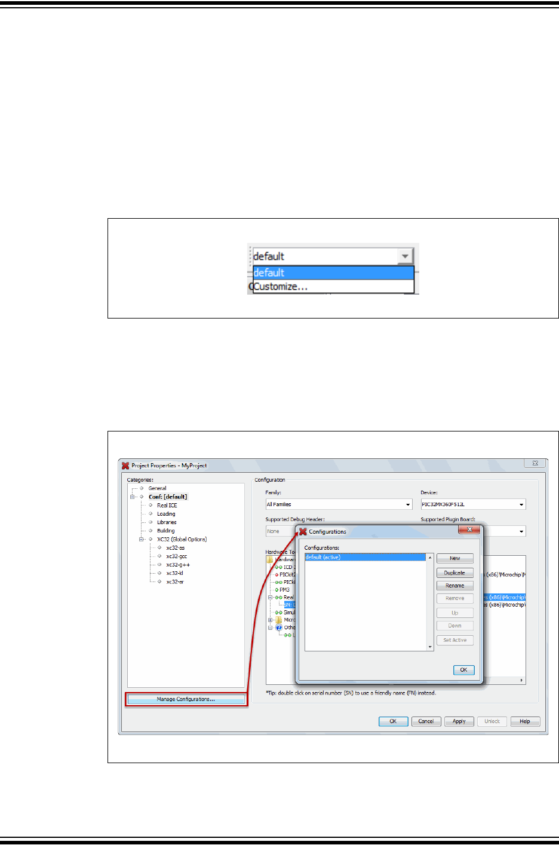Select Conf: [default] in Categories tree

coord(168,497)
